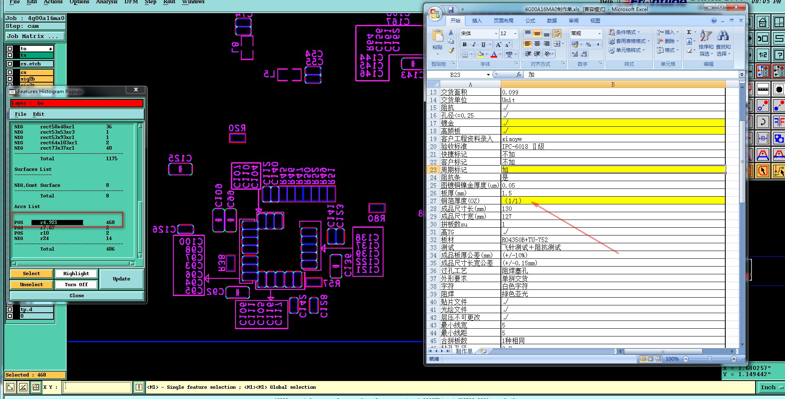Click the percent style icon
This screenshot has height=399, width=785.
point(588,45)
